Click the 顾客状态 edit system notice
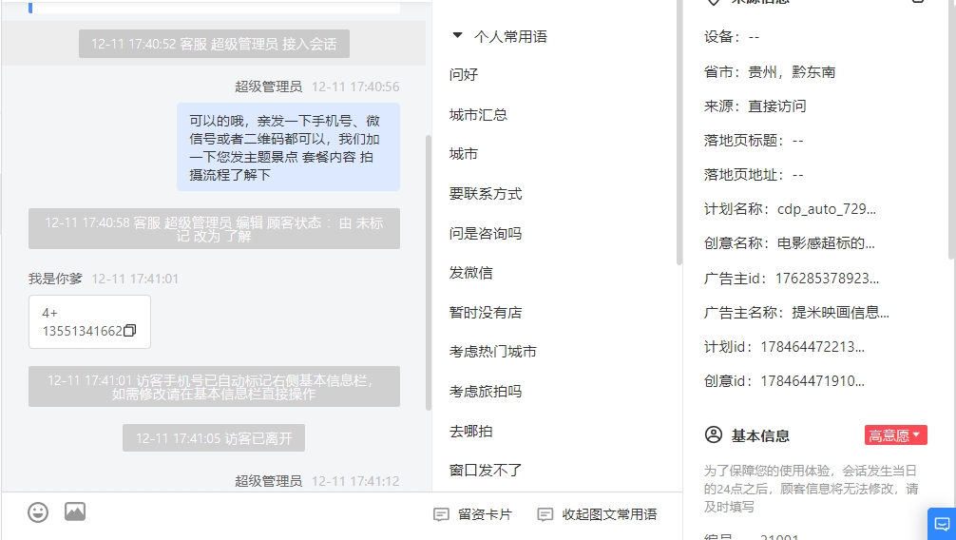This screenshot has height=540, width=956. (214, 229)
